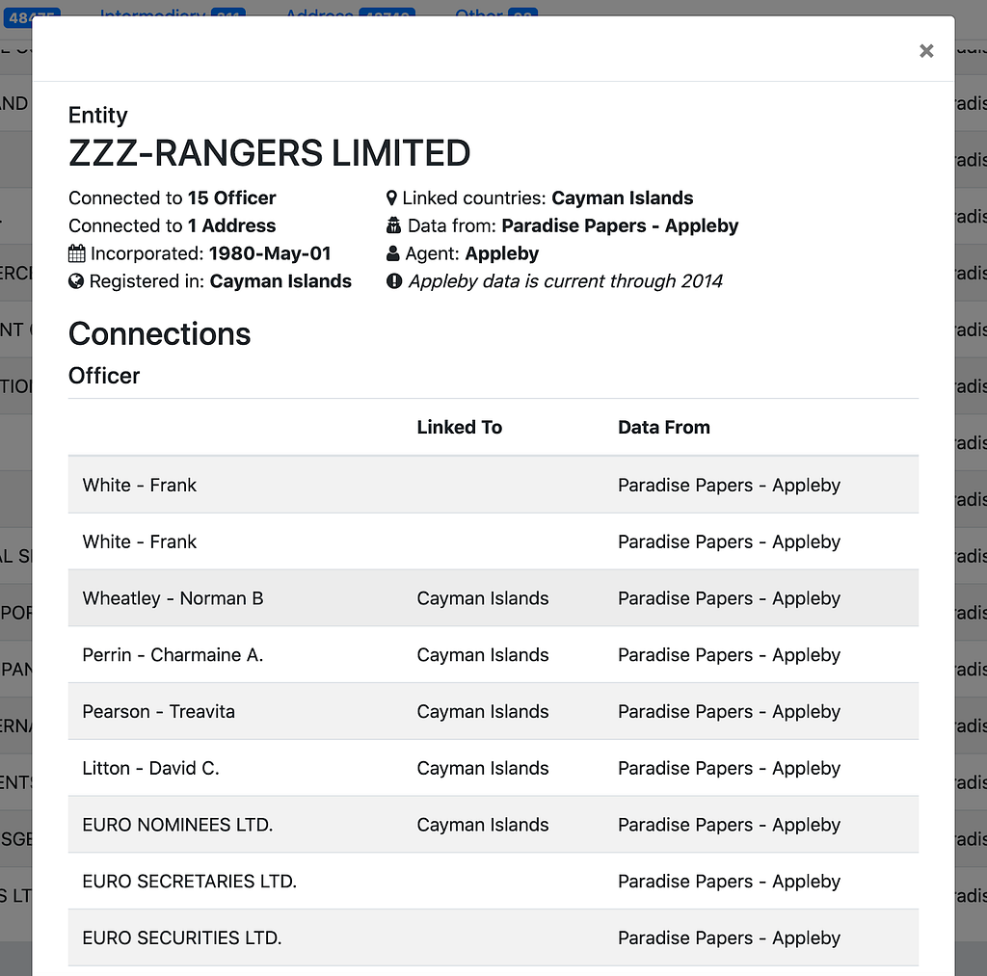Click the globe icon beside Registered in

click(x=77, y=282)
